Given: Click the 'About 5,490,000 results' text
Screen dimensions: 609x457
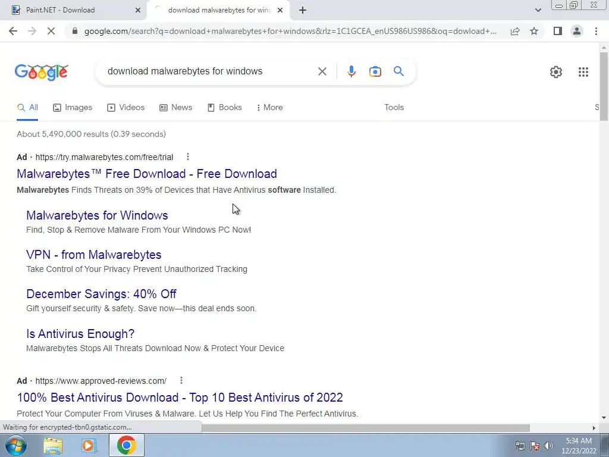Looking at the screenshot, I should pos(91,134).
